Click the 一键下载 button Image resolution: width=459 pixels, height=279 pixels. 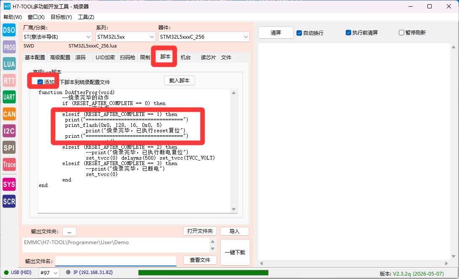[x=235, y=253]
